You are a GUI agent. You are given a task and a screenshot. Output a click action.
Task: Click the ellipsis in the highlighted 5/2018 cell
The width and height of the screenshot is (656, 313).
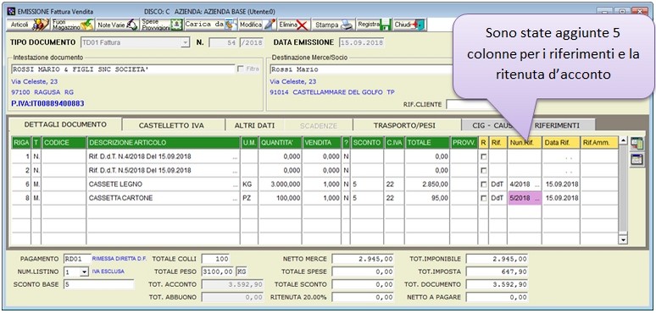click(537, 199)
